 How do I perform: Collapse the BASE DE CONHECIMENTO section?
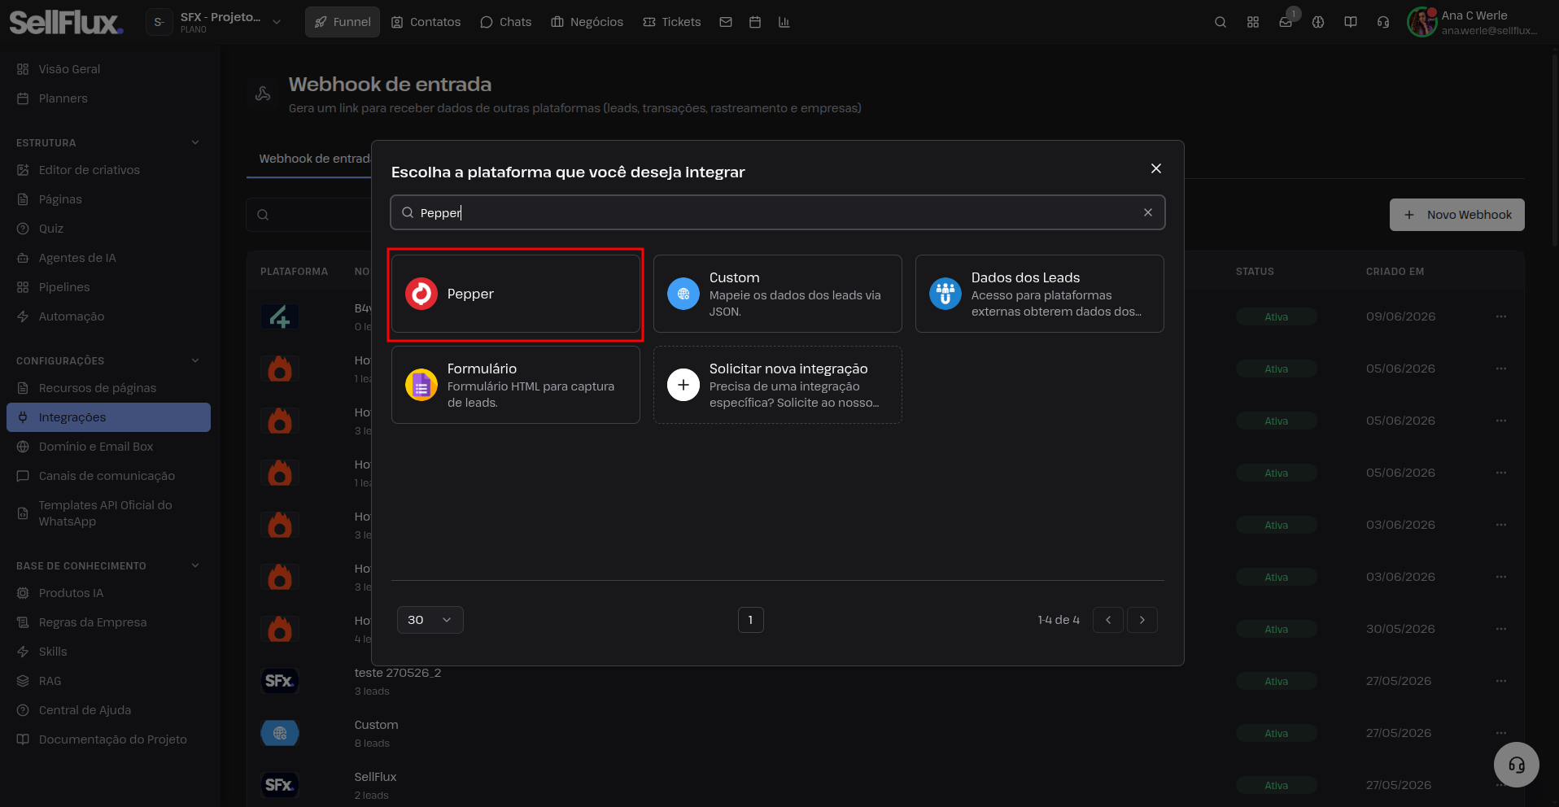195,565
